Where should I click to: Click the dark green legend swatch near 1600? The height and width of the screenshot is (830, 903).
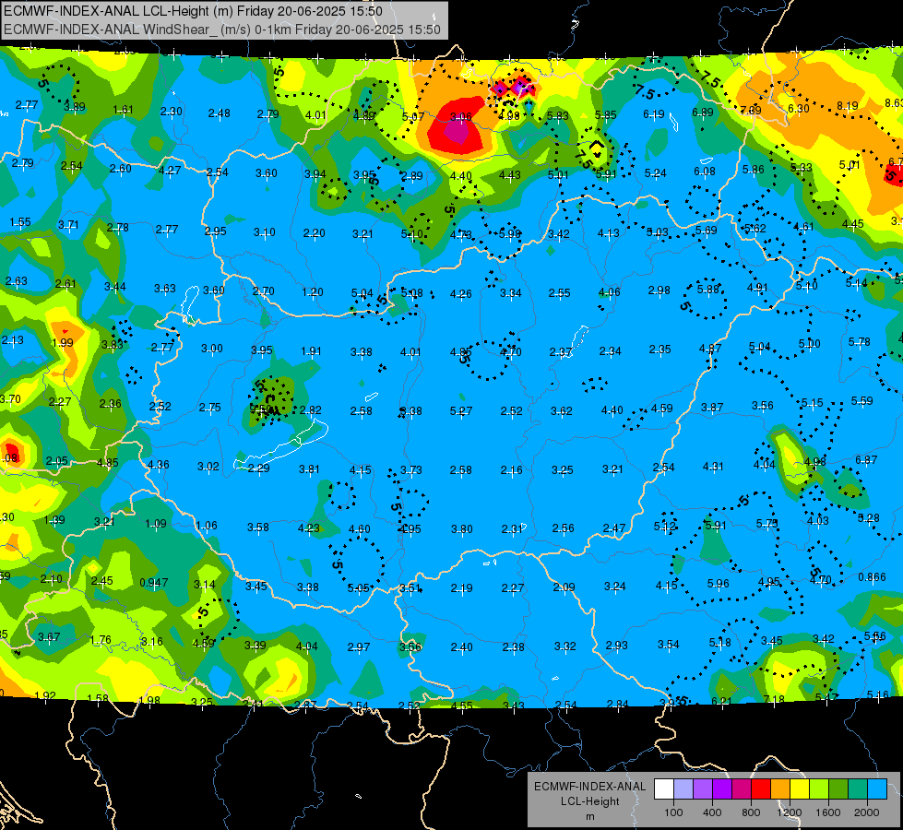(x=838, y=788)
